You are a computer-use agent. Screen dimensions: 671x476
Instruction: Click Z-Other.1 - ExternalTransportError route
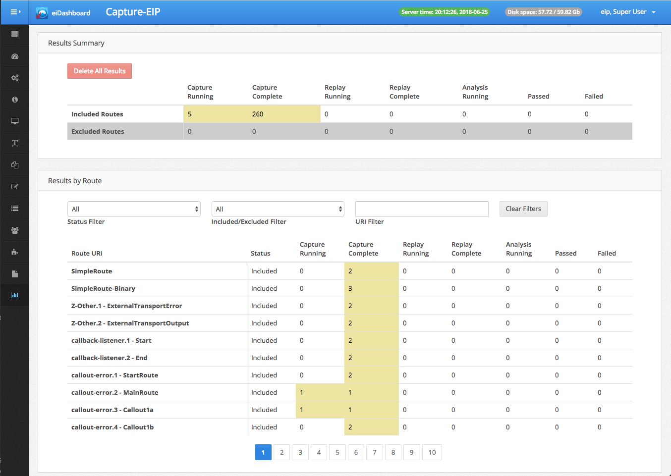[126, 306]
